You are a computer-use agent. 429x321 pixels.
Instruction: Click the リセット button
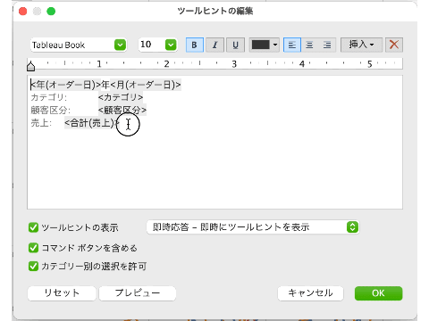coord(62,293)
